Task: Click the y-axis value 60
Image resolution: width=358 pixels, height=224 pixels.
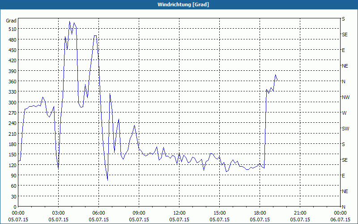Action: point(14,186)
